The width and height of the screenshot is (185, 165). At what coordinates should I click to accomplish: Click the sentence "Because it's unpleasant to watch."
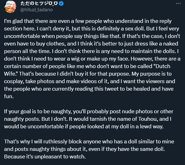tap(45, 157)
